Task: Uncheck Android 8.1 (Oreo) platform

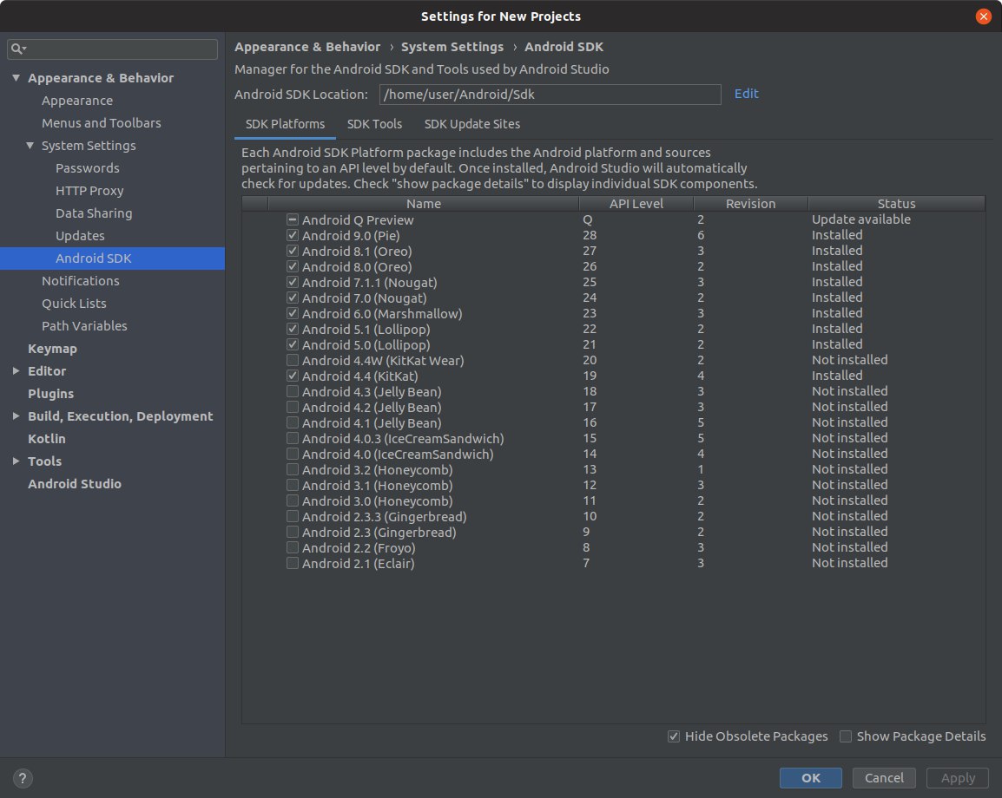Action: point(292,251)
